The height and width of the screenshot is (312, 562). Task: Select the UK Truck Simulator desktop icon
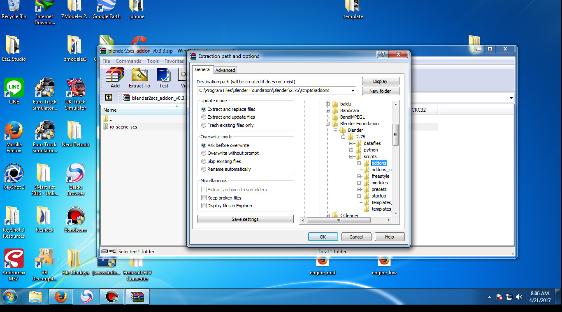point(76,94)
